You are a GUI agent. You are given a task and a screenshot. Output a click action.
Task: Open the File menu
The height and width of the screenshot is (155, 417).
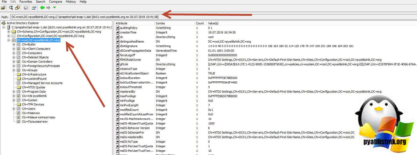4,2
